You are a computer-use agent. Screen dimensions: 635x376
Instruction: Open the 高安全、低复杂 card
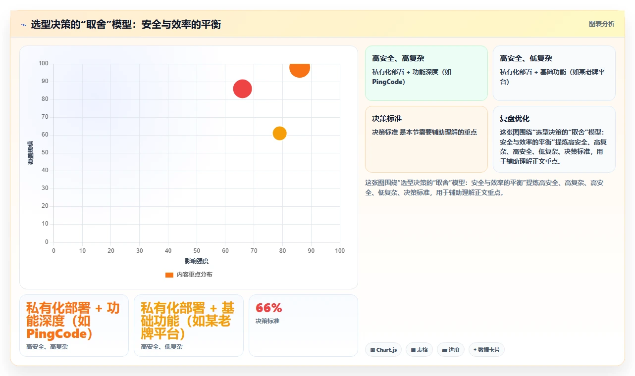(x=554, y=73)
